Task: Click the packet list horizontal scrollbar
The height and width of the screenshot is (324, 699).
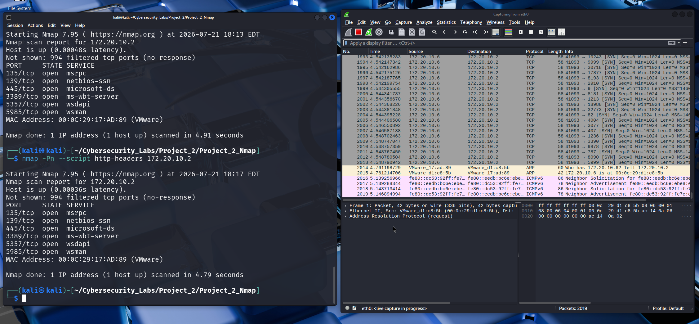Action: (494, 200)
